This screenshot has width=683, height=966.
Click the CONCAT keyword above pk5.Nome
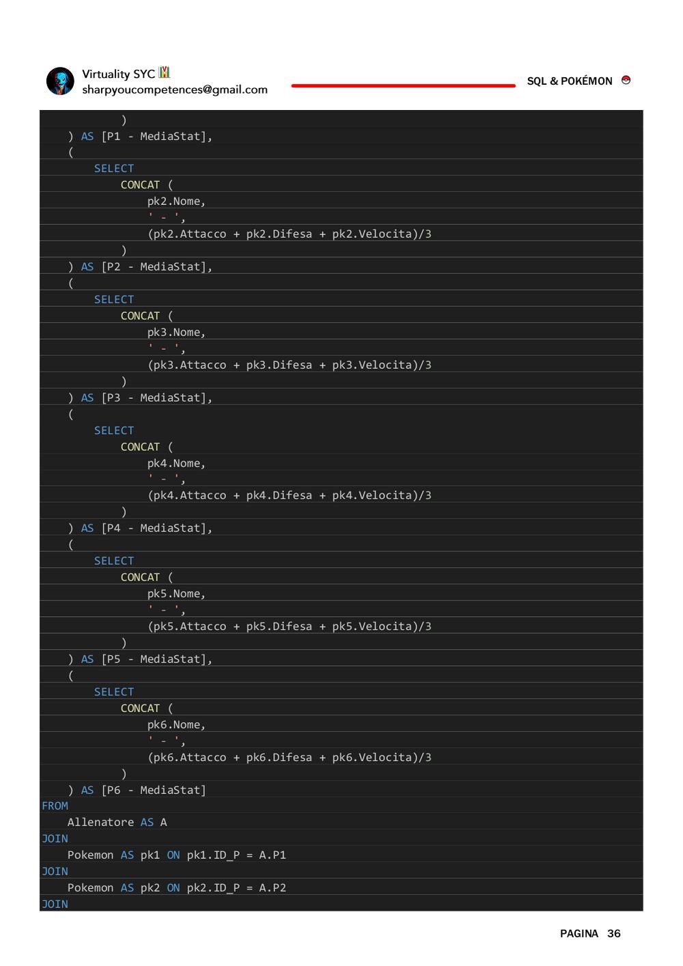click(140, 577)
